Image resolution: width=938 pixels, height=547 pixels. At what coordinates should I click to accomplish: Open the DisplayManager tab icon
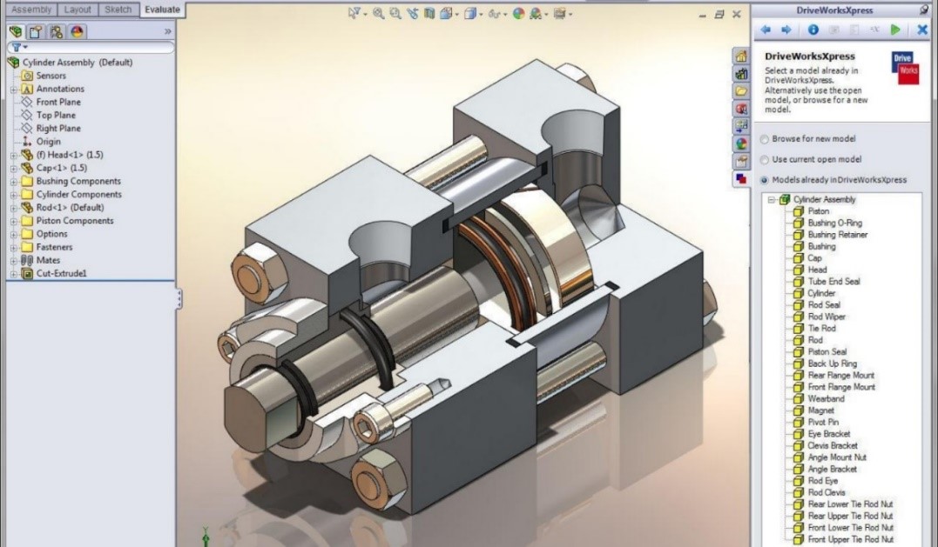[77, 31]
